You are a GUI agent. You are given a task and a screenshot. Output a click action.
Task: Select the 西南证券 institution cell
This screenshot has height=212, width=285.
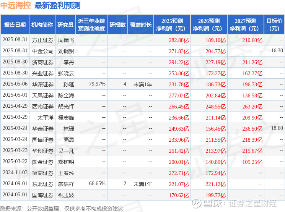pos(43,107)
